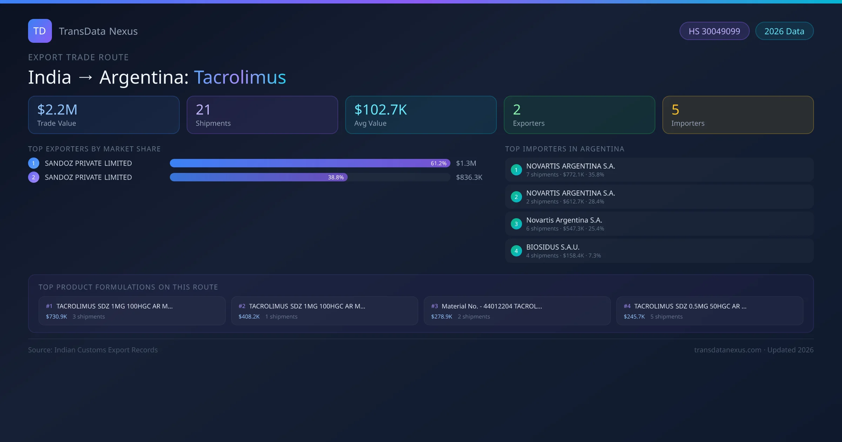842x442 pixels.
Task: Open #1 TACROLIMUS SDZ 1MG formulation card
Action: tap(132, 311)
